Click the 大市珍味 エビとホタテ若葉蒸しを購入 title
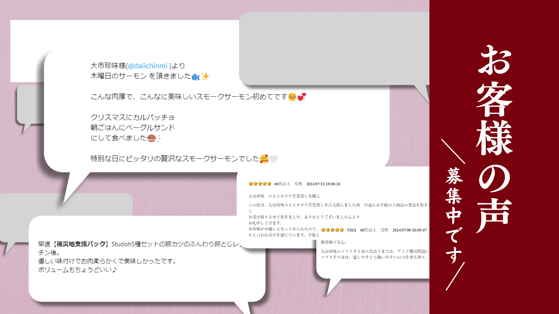This screenshot has width=559, height=314. (284, 196)
